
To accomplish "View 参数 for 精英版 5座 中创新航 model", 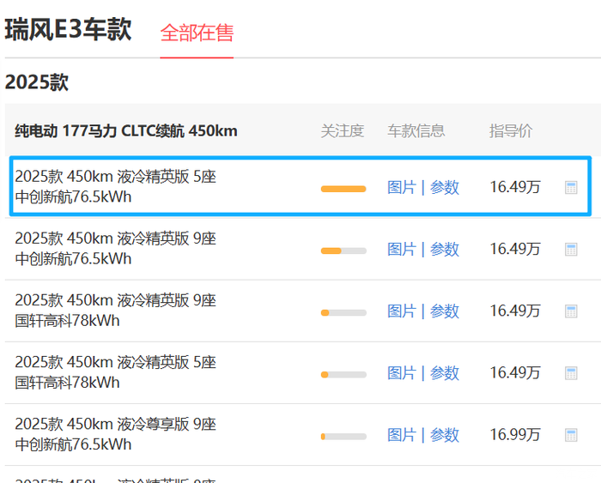I will pyautogui.click(x=445, y=187).
